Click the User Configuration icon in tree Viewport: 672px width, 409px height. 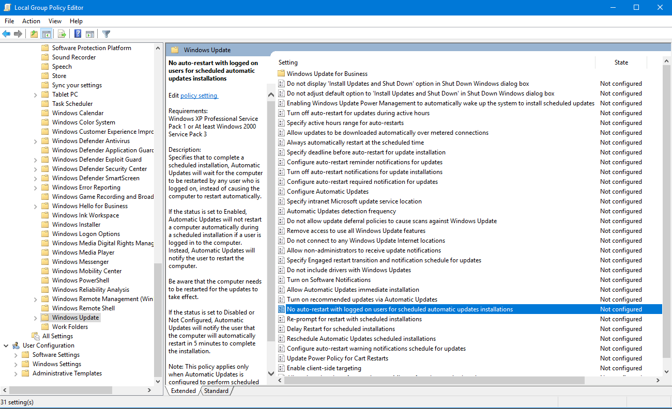[16, 345]
